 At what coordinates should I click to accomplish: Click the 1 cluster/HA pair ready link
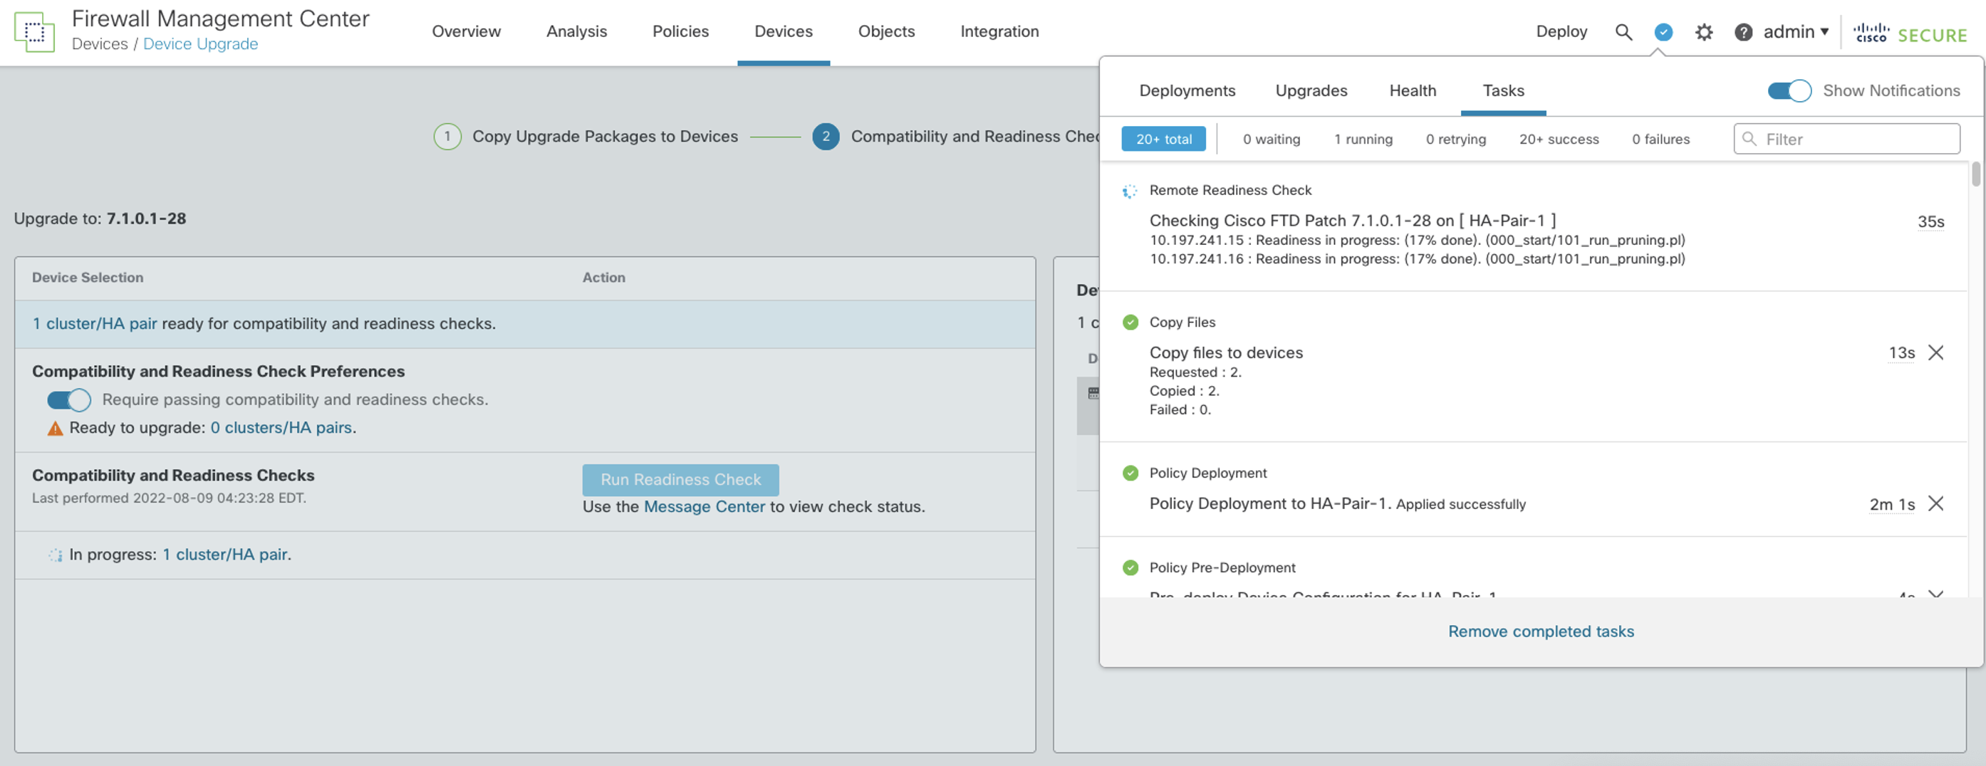[94, 325]
